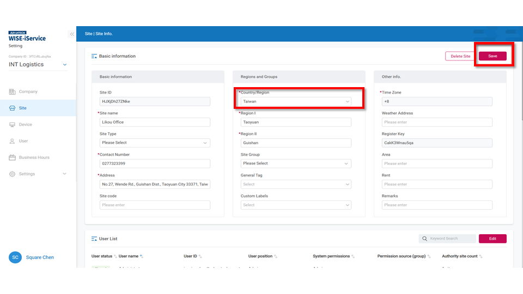Open the Site Type dropdown
Image resolution: width=523 pixels, height=294 pixels.
coord(155,143)
